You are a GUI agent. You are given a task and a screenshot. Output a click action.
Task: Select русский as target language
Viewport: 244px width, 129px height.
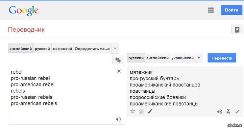coord(136,58)
